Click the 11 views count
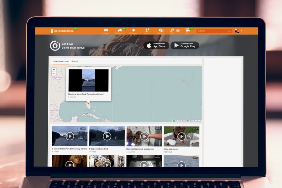The height and width of the screenshot is (188, 282). 93,152
